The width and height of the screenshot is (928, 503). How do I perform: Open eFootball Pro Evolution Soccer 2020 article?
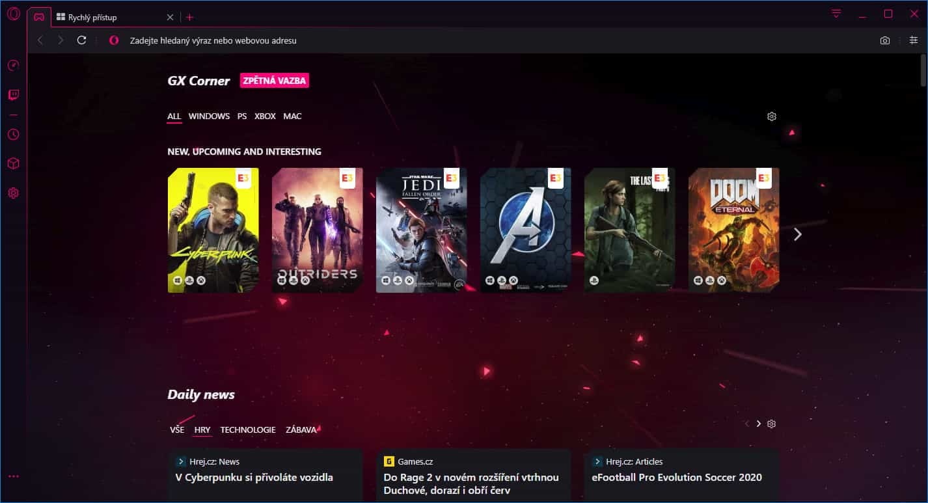pos(677,478)
